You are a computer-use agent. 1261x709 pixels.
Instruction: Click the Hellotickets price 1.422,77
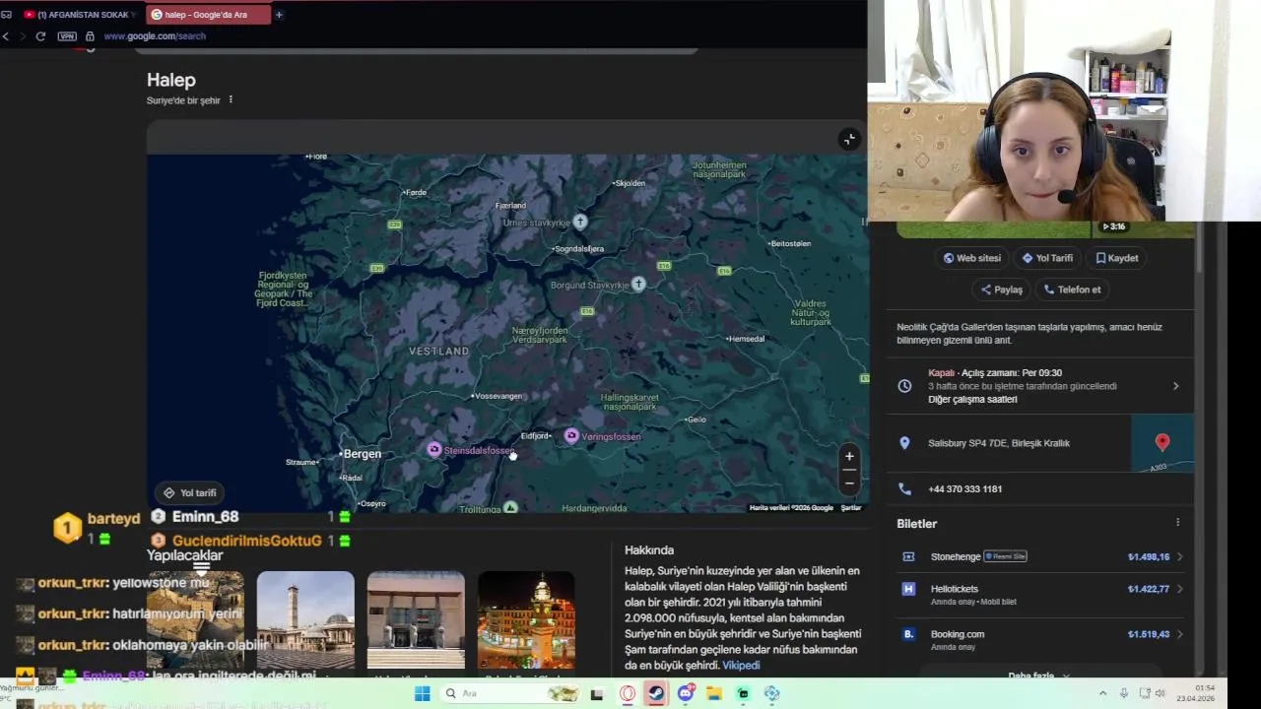pos(1149,589)
